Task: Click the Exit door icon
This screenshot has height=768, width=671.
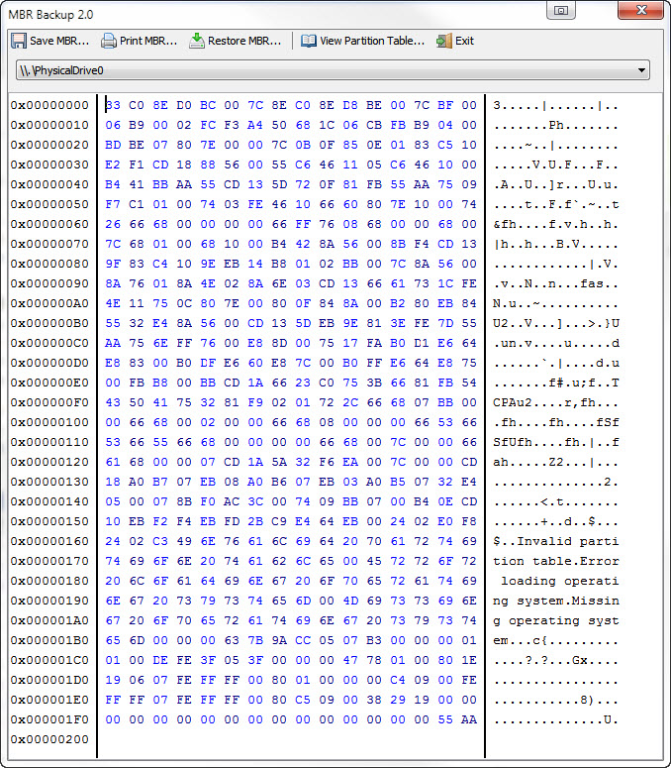Action: click(x=444, y=42)
